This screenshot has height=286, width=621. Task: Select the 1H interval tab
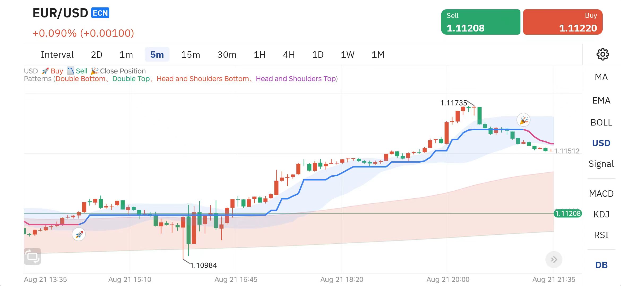tap(259, 55)
